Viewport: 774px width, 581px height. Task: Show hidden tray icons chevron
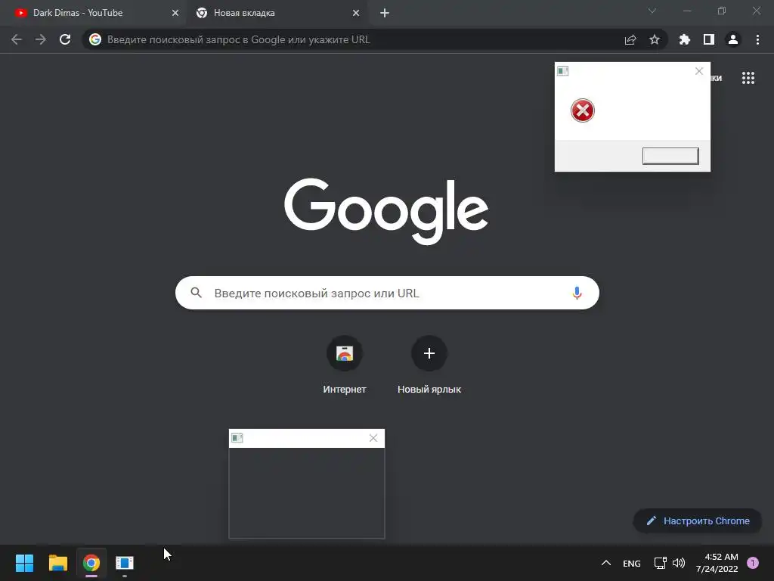pos(606,563)
